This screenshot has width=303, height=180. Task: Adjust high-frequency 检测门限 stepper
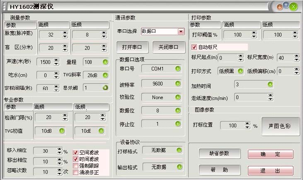point(65,117)
